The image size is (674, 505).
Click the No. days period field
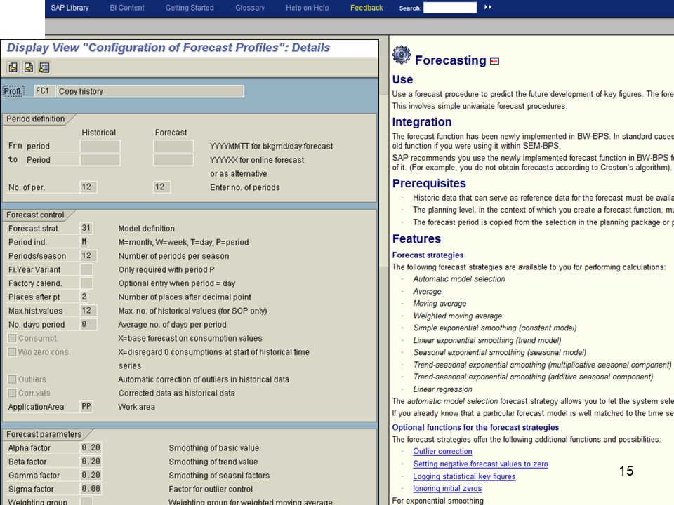click(88, 325)
